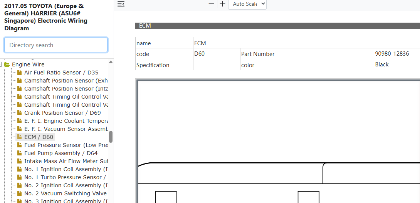Toggle the sidebar collapse icon

click(121, 4)
